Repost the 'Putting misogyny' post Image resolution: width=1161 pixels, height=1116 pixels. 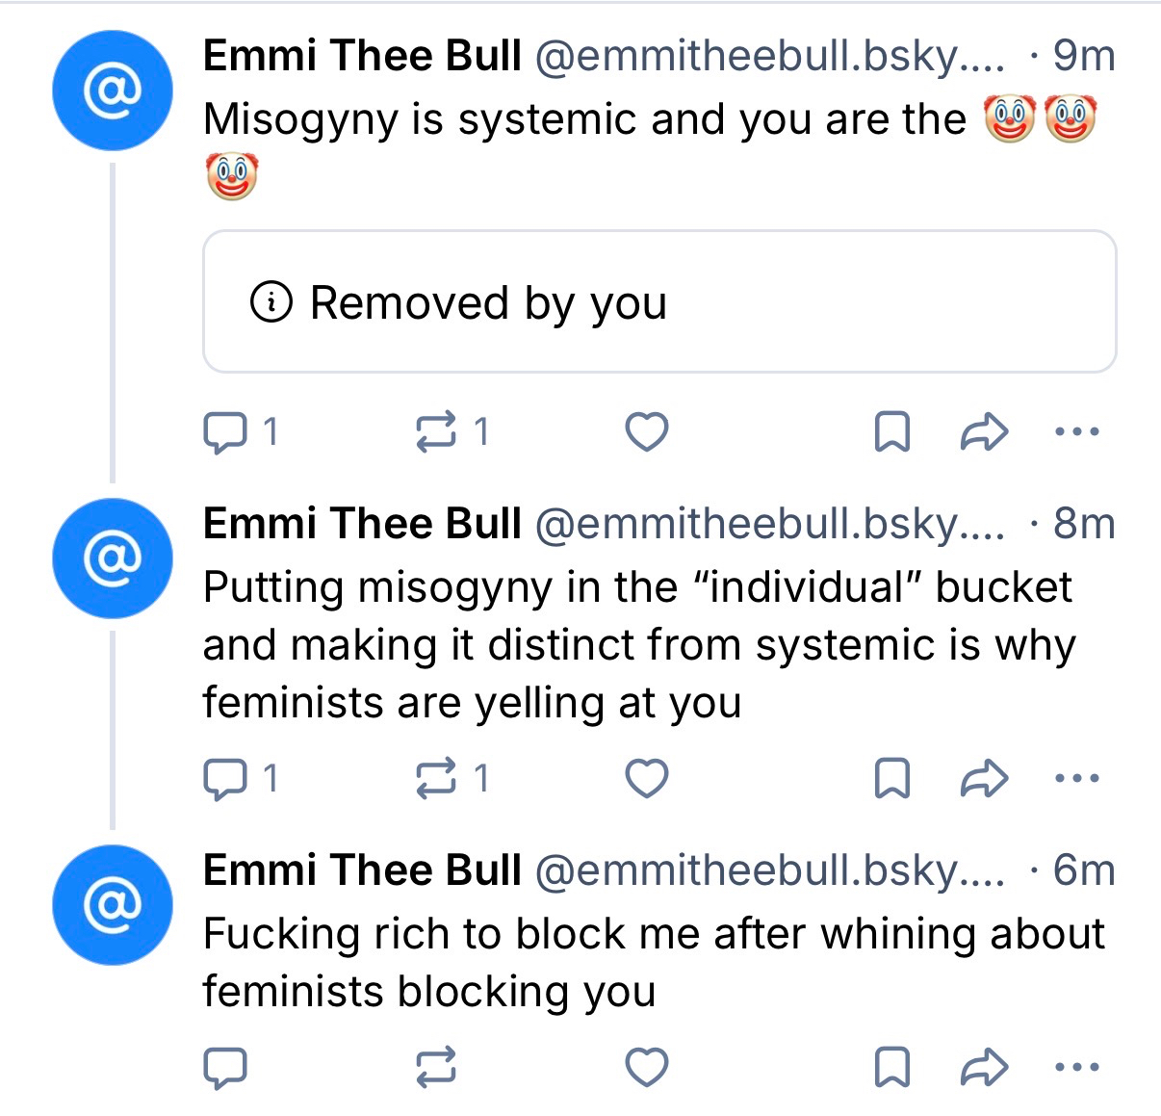click(x=435, y=779)
